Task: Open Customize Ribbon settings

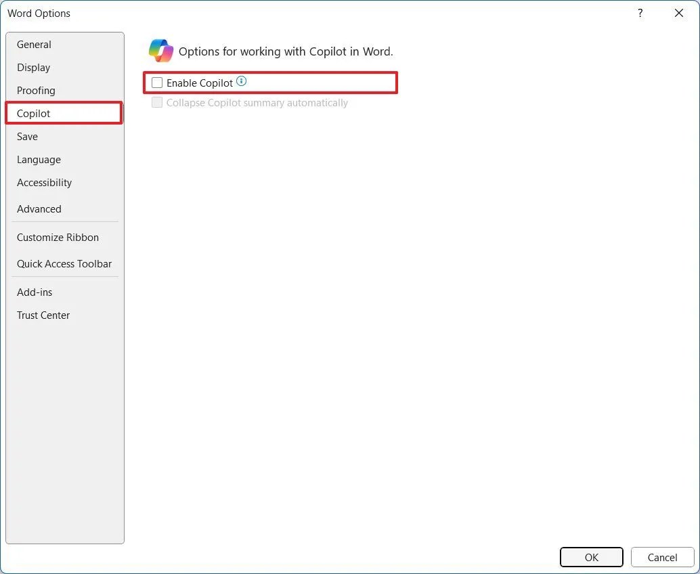Action: pos(58,237)
